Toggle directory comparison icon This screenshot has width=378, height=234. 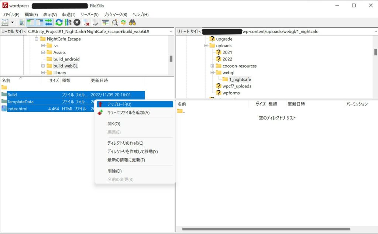114,23
